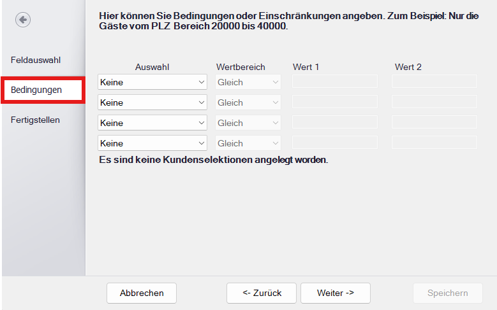This screenshot has width=497, height=310.
Task: Select the Bedingungen step
Action: click(x=36, y=90)
